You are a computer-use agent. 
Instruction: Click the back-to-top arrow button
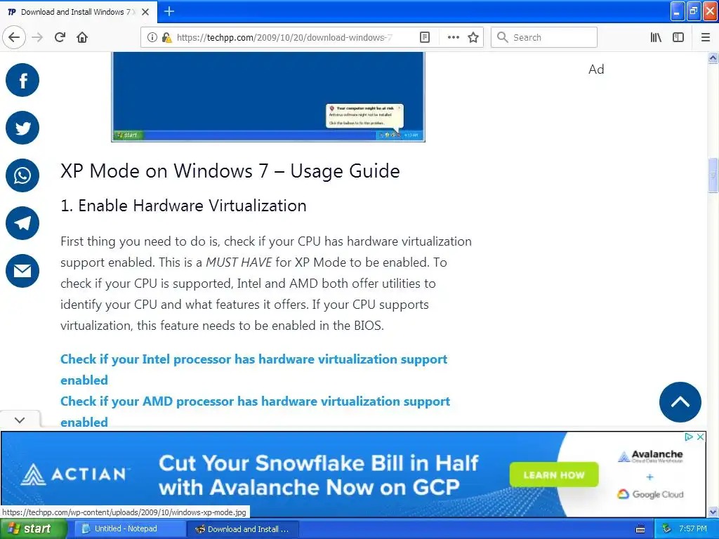pyautogui.click(x=680, y=402)
